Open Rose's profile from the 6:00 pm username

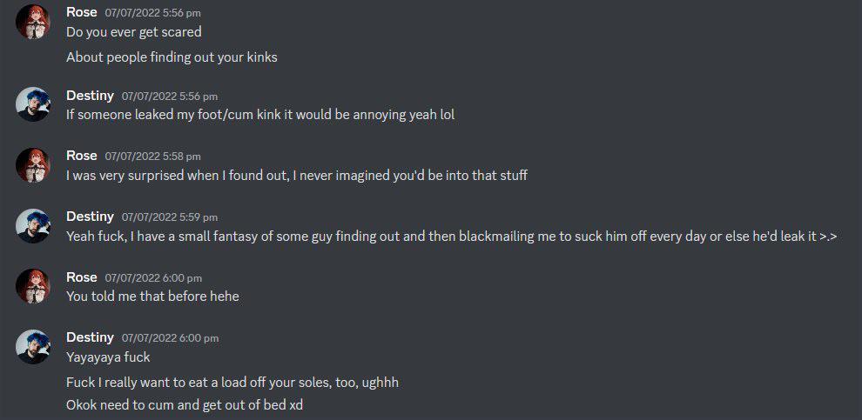click(81, 277)
